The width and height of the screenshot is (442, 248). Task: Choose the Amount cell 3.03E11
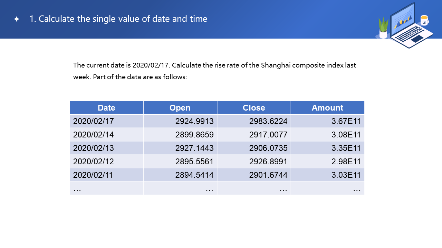click(328, 175)
